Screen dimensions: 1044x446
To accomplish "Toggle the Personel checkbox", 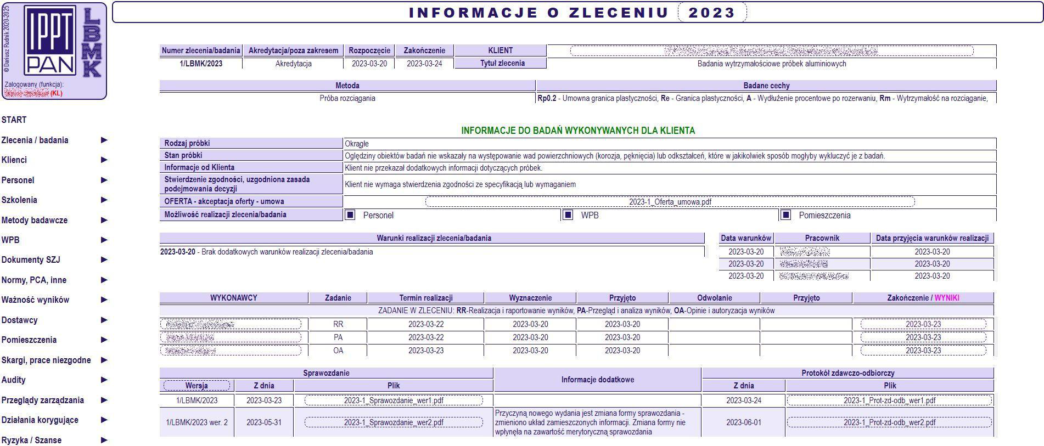I will 350,214.
